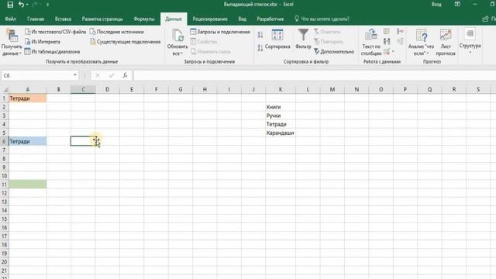Switch to the Home (Главная) tab
The width and height of the screenshot is (496, 279).
(x=36, y=19)
